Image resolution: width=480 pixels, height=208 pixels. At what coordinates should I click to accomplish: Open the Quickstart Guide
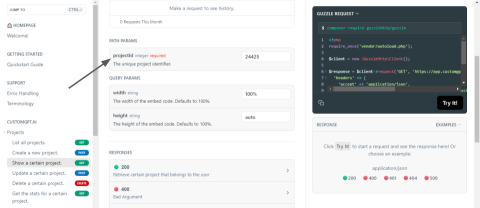(25, 64)
